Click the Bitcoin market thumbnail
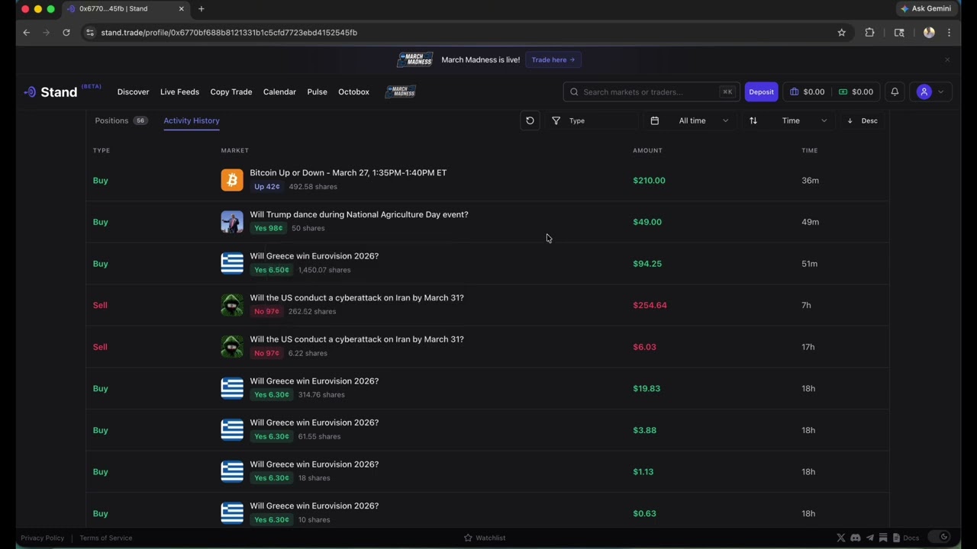The image size is (977, 549). click(232, 180)
